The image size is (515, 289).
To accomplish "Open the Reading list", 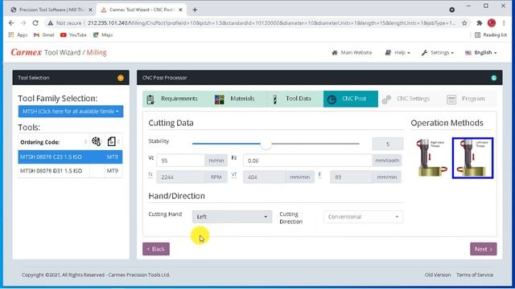I will 491,35.
